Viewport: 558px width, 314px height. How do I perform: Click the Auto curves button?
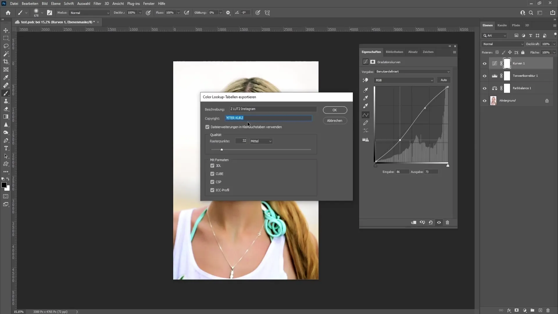pyautogui.click(x=444, y=80)
